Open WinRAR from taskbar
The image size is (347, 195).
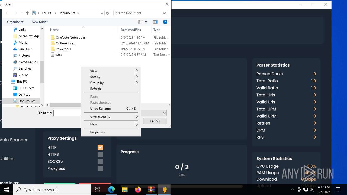coord(151,190)
